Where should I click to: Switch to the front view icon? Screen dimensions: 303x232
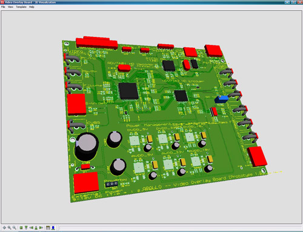click(x=36, y=228)
